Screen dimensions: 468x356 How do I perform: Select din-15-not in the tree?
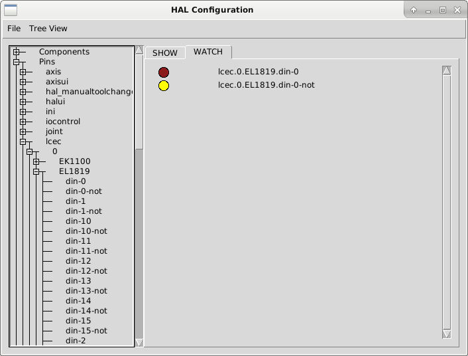[x=86, y=331]
